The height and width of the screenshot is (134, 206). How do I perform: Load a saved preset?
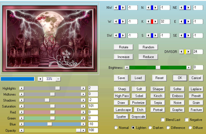(x=138, y=78)
